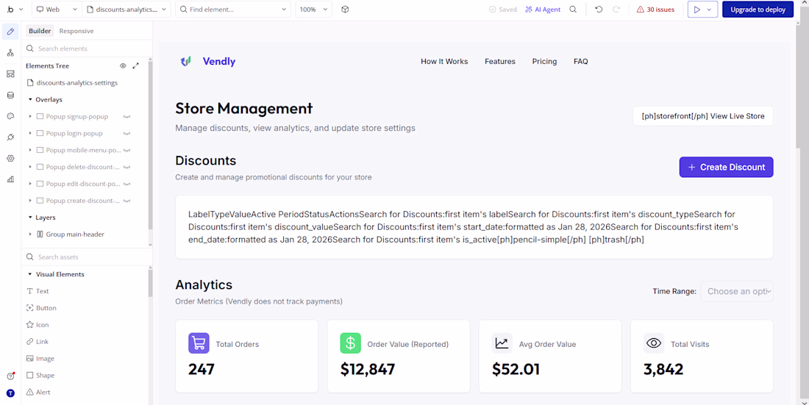The width and height of the screenshot is (809, 405).
Task: Open the Data tab database icon
Action: point(10,95)
